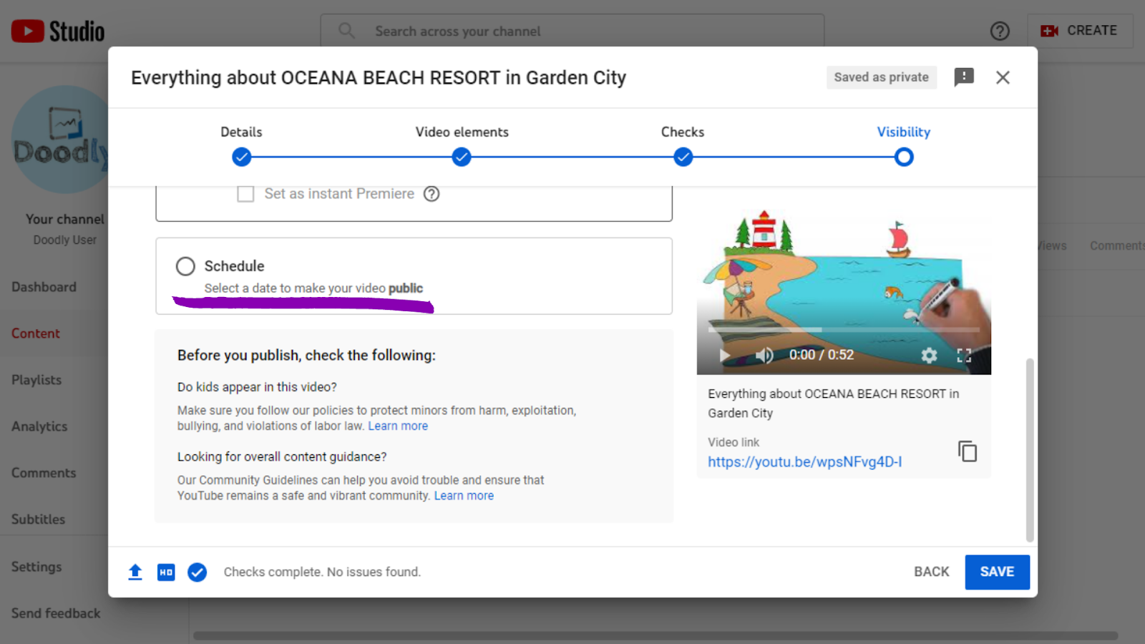Click the Checks complete status text

coord(322,572)
